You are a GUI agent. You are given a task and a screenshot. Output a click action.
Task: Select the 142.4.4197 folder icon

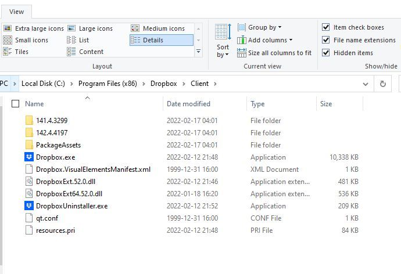(x=29, y=132)
